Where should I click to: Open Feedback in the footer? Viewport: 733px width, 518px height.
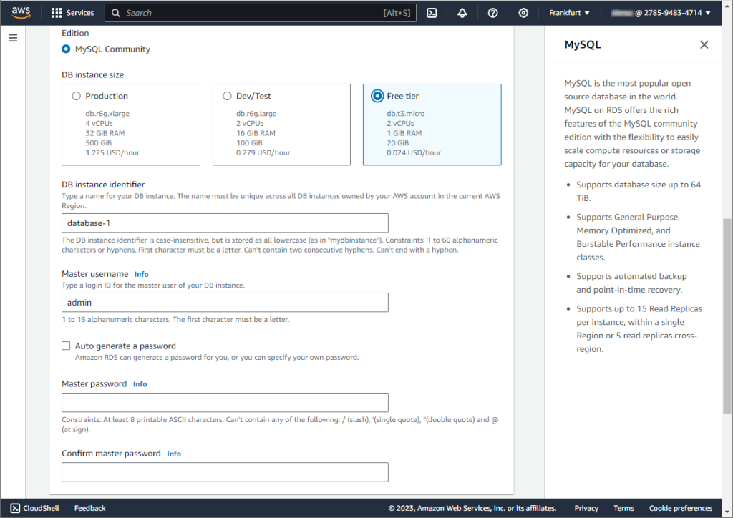coord(89,508)
